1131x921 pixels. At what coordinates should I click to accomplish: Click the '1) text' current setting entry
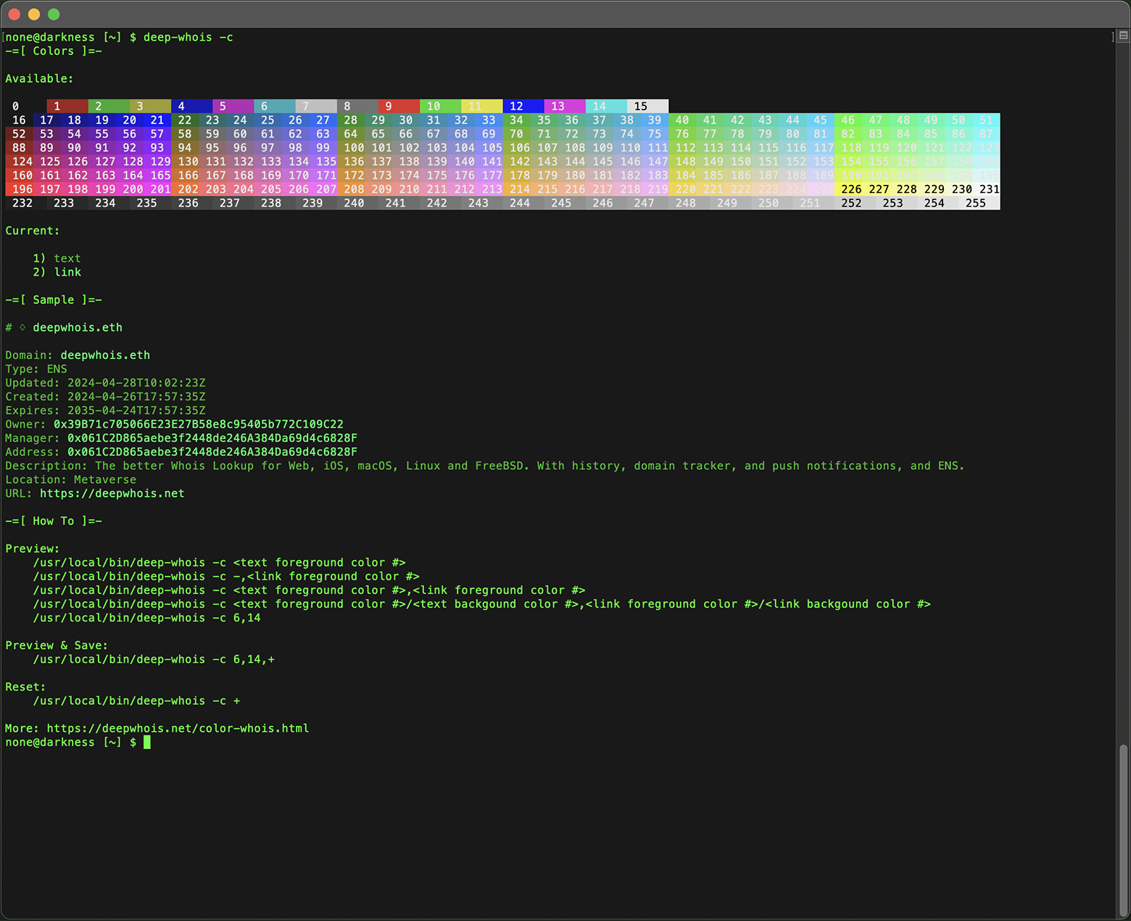[57, 257]
